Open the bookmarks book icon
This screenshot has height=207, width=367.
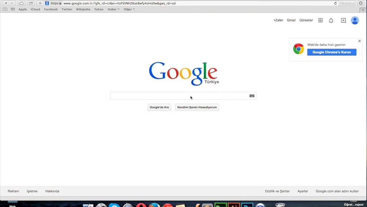(x=5, y=9)
